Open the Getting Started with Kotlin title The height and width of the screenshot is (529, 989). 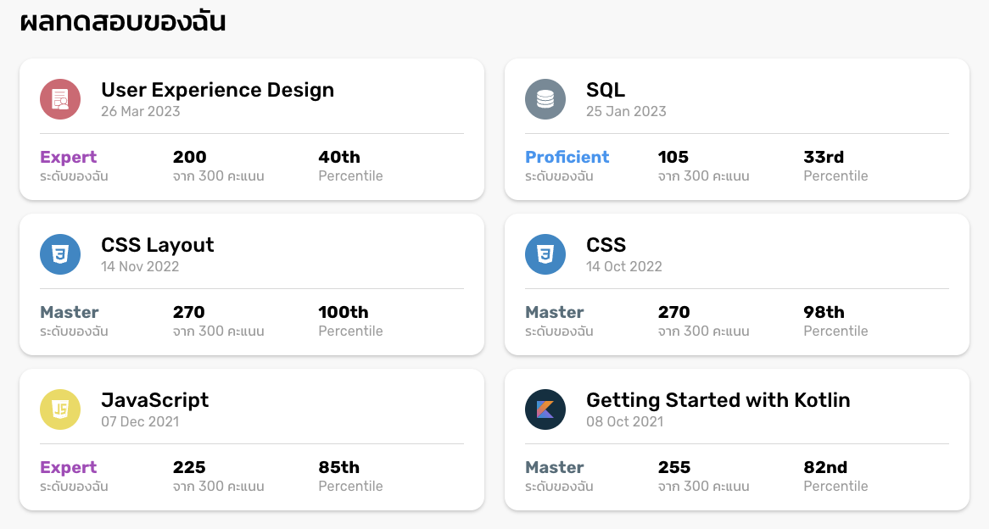coord(718,400)
